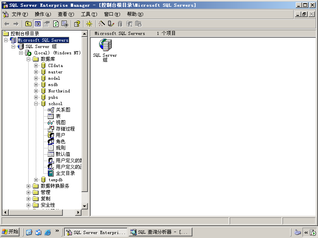Go up one level with folder icon
The height and width of the screenshot is (238, 318).
(x=28, y=24)
